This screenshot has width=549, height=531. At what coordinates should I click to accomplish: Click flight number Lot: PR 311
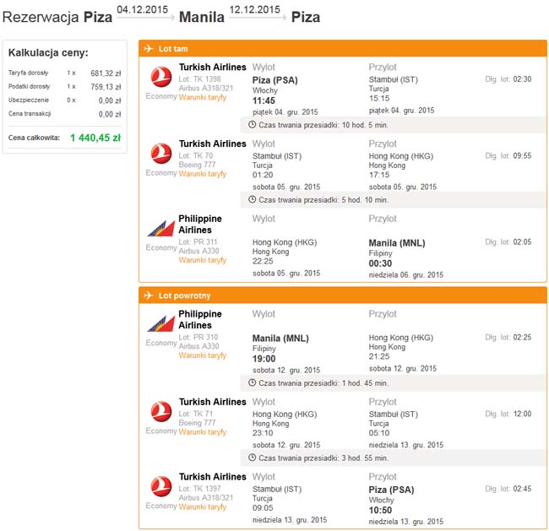198,241
